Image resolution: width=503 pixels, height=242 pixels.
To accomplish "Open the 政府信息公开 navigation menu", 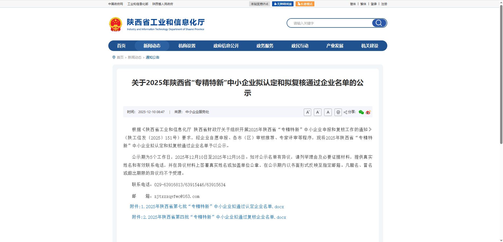I will (x=226, y=46).
